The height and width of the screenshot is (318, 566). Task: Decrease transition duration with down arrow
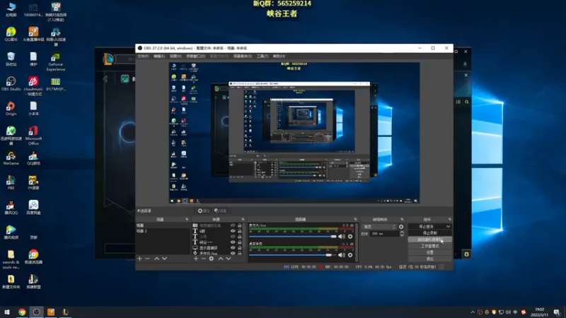click(x=402, y=235)
